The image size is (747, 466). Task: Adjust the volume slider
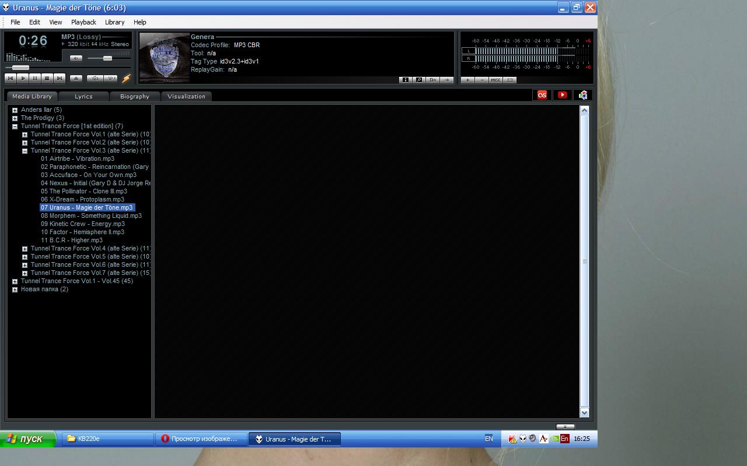pyautogui.click(x=107, y=58)
